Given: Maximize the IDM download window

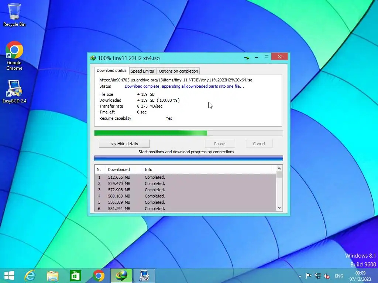Looking at the screenshot, I should click(x=267, y=56).
